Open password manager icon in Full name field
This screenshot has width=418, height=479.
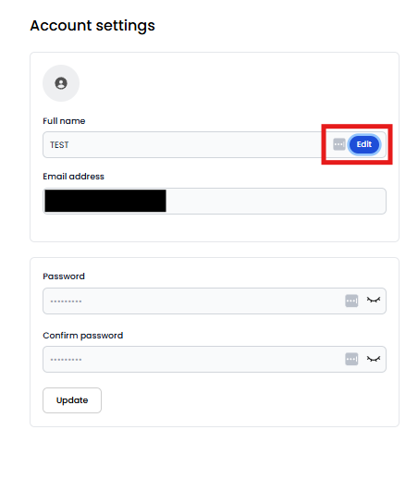(339, 144)
